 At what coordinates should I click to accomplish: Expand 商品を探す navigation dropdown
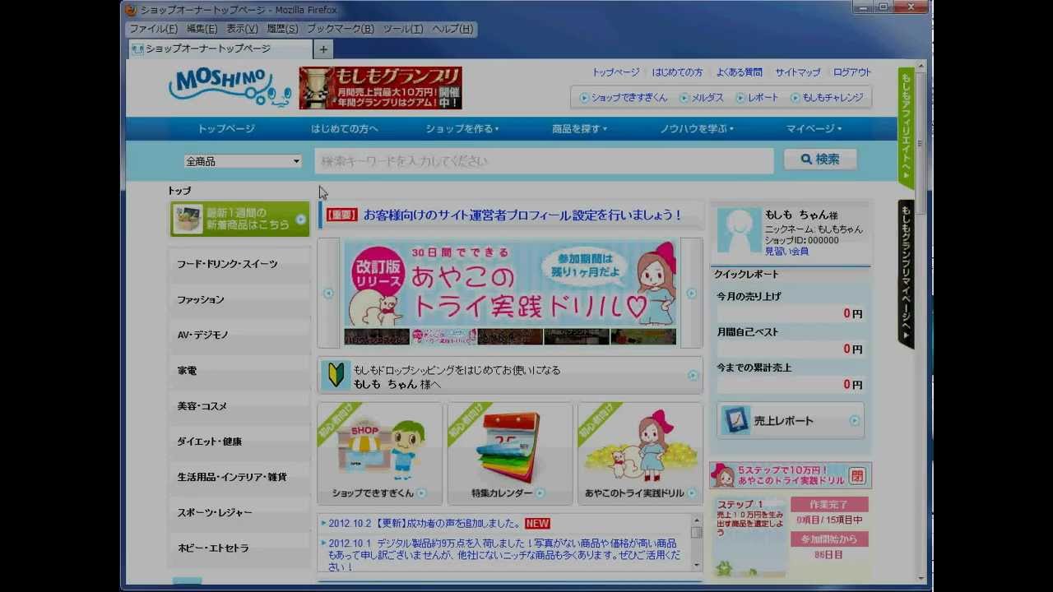tap(579, 129)
